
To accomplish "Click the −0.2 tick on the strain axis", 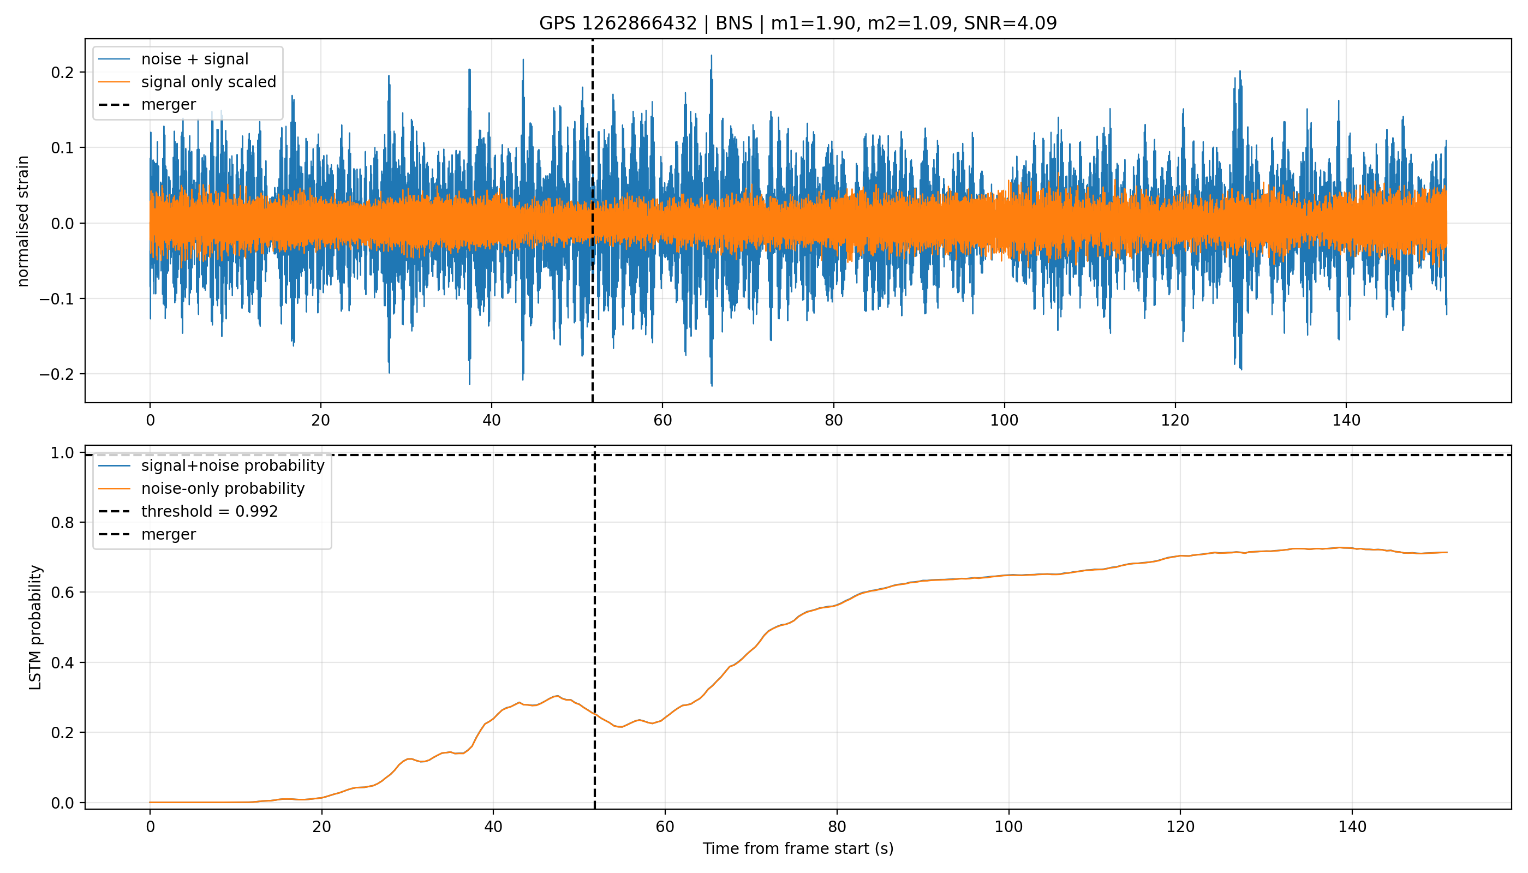I will 58,374.
